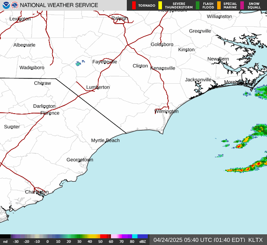Click the orange Special Marine swatch

(x=219, y=5)
